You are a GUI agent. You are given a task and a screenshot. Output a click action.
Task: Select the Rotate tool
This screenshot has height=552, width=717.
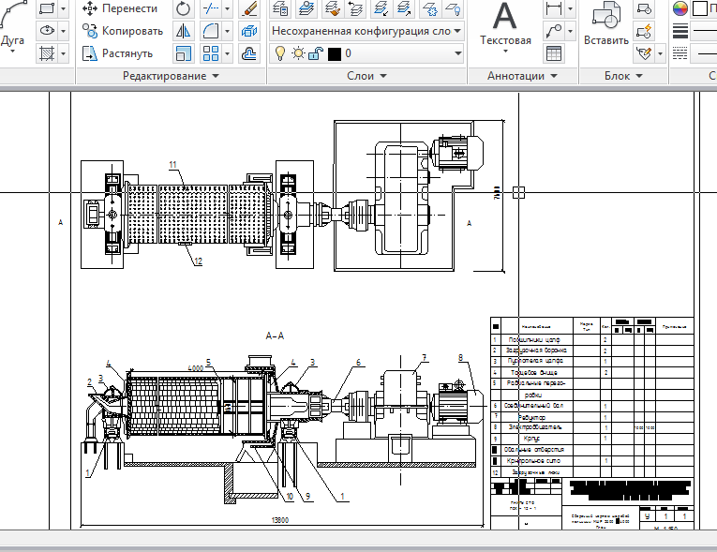pyautogui.click(x=184, y=8)
